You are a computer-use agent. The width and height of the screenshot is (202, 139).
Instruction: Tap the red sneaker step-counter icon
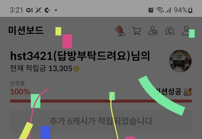pos(120,31)
